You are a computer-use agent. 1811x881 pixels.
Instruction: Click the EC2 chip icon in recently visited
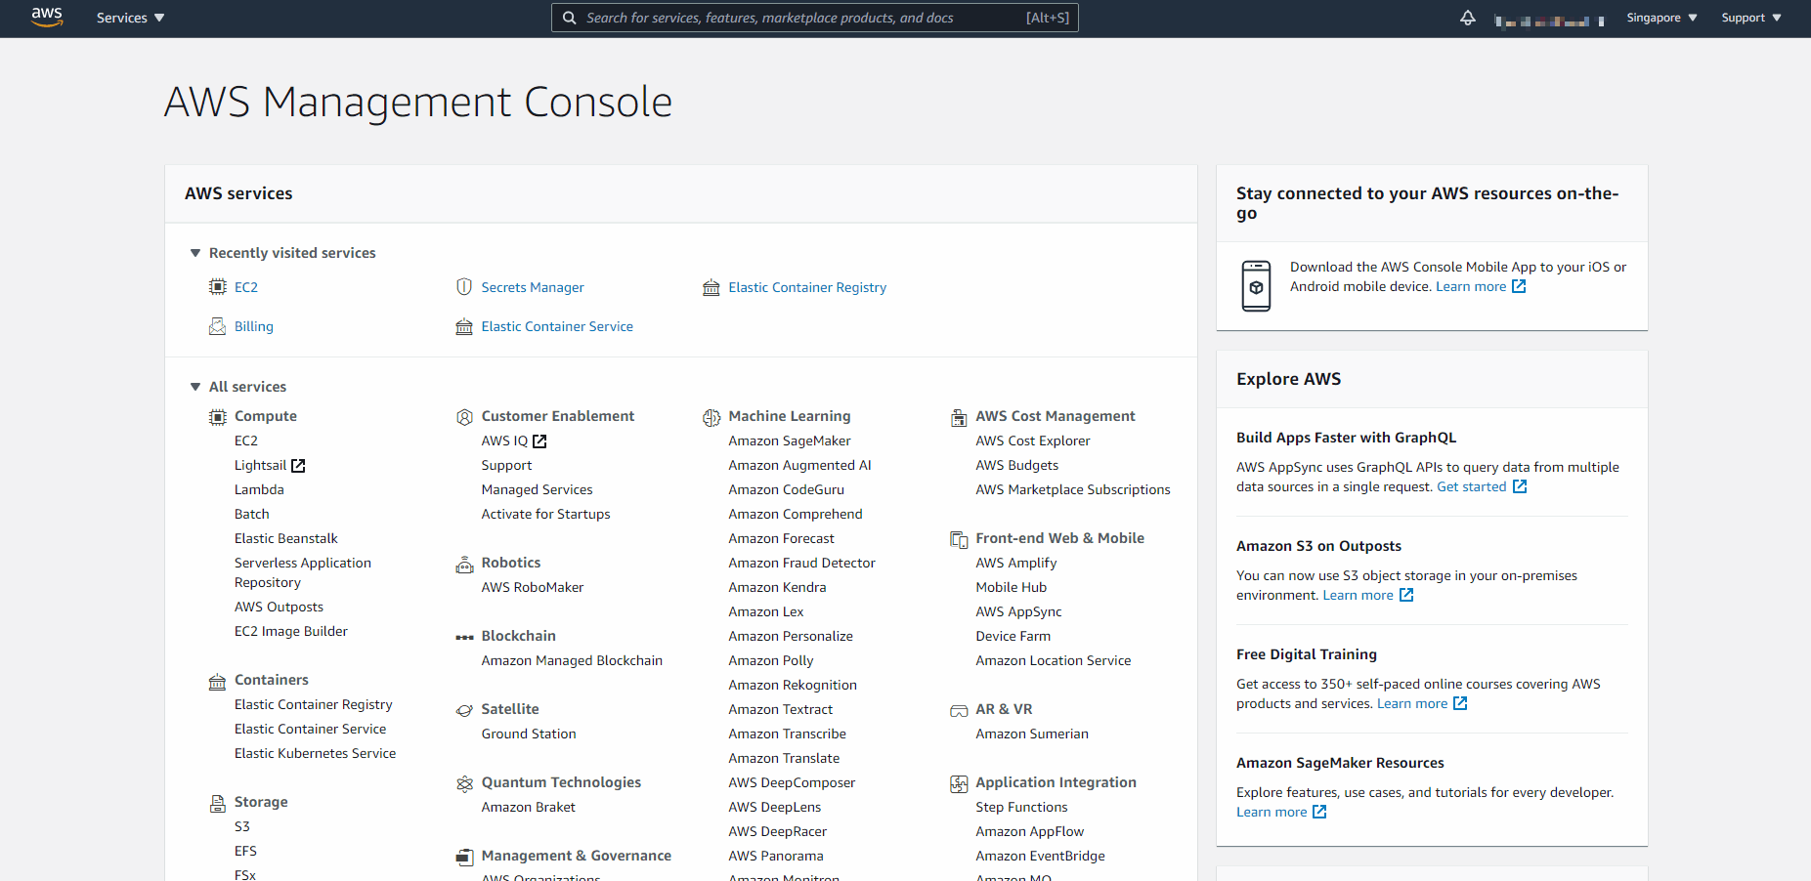pos(217,287)
